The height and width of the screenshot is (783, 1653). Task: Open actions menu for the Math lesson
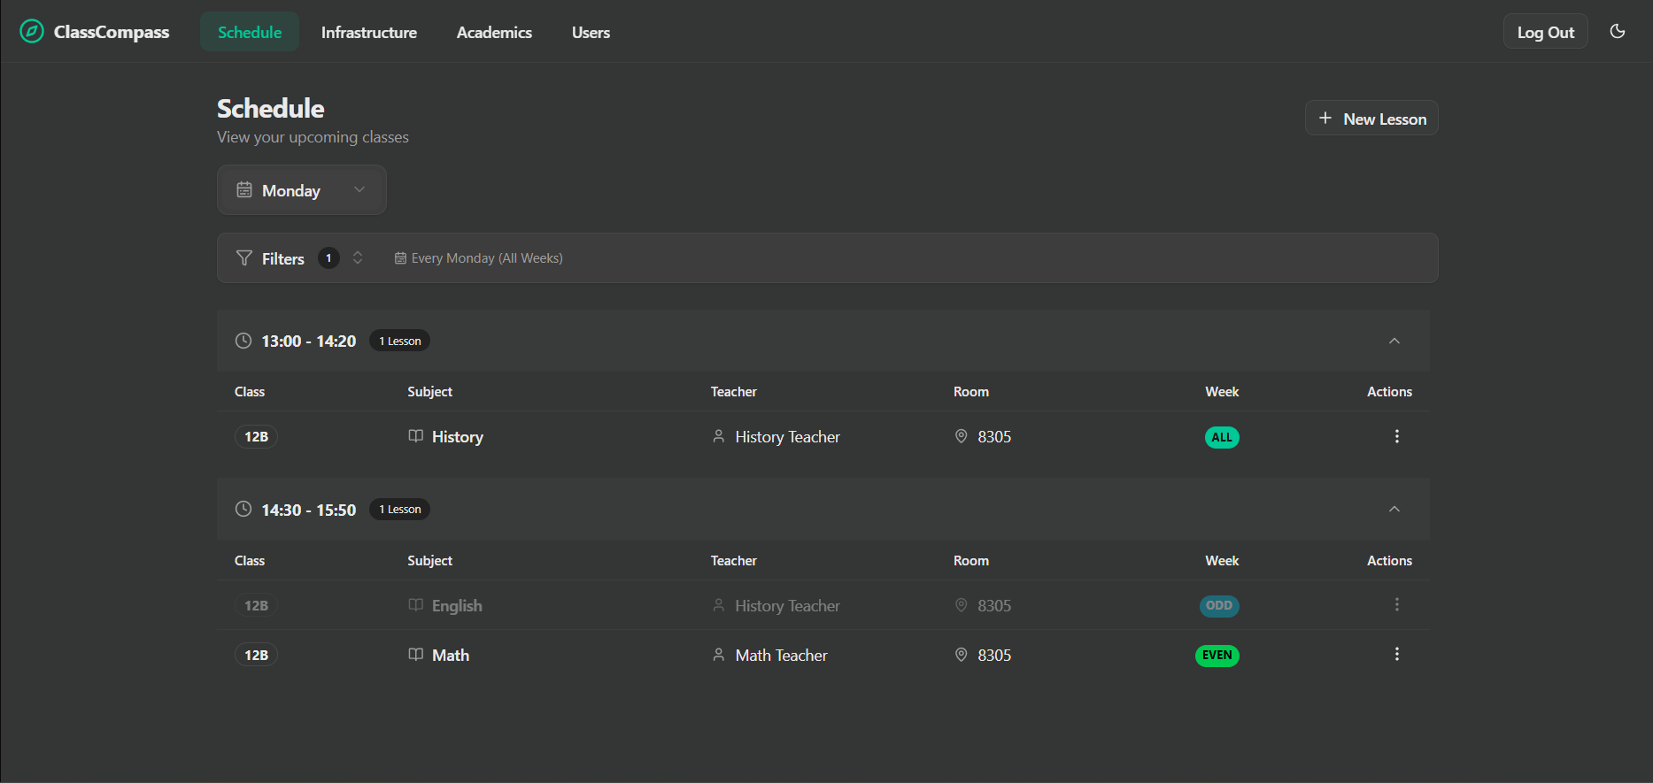point(1396,655)
